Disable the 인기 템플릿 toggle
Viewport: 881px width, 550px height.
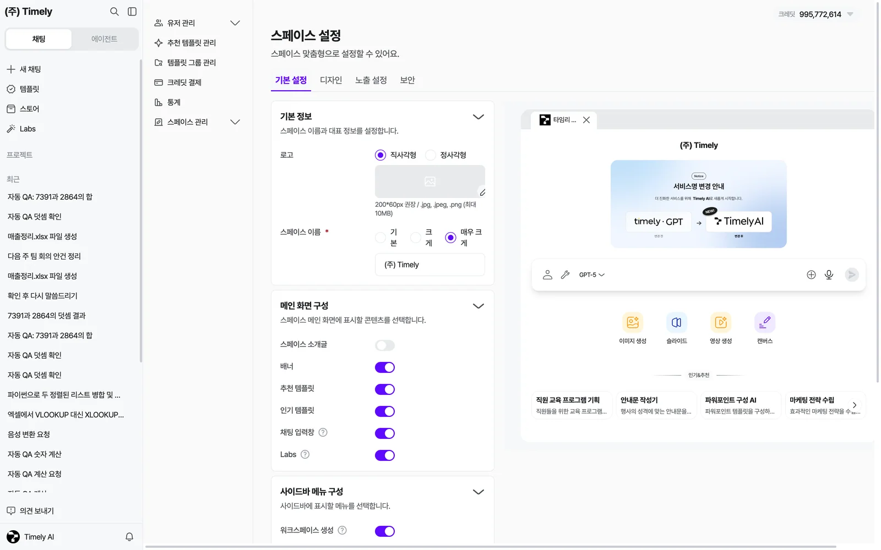click(x=385, y=411)
